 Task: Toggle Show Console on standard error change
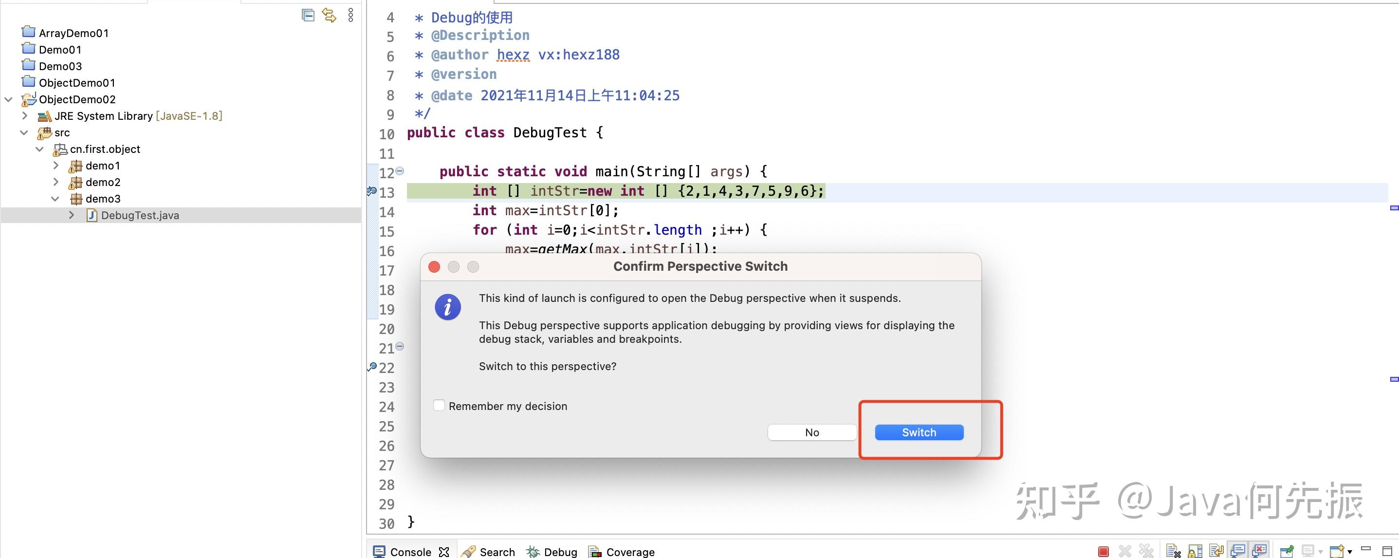(x=1259, y=552)
